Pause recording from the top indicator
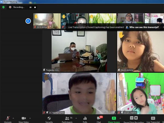Screen dimensions: 164x123 tap(30, 7)
